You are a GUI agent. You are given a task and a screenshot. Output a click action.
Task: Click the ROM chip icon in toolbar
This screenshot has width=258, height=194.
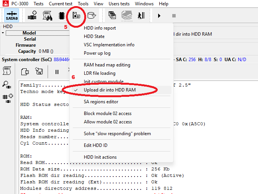(61, 16)
